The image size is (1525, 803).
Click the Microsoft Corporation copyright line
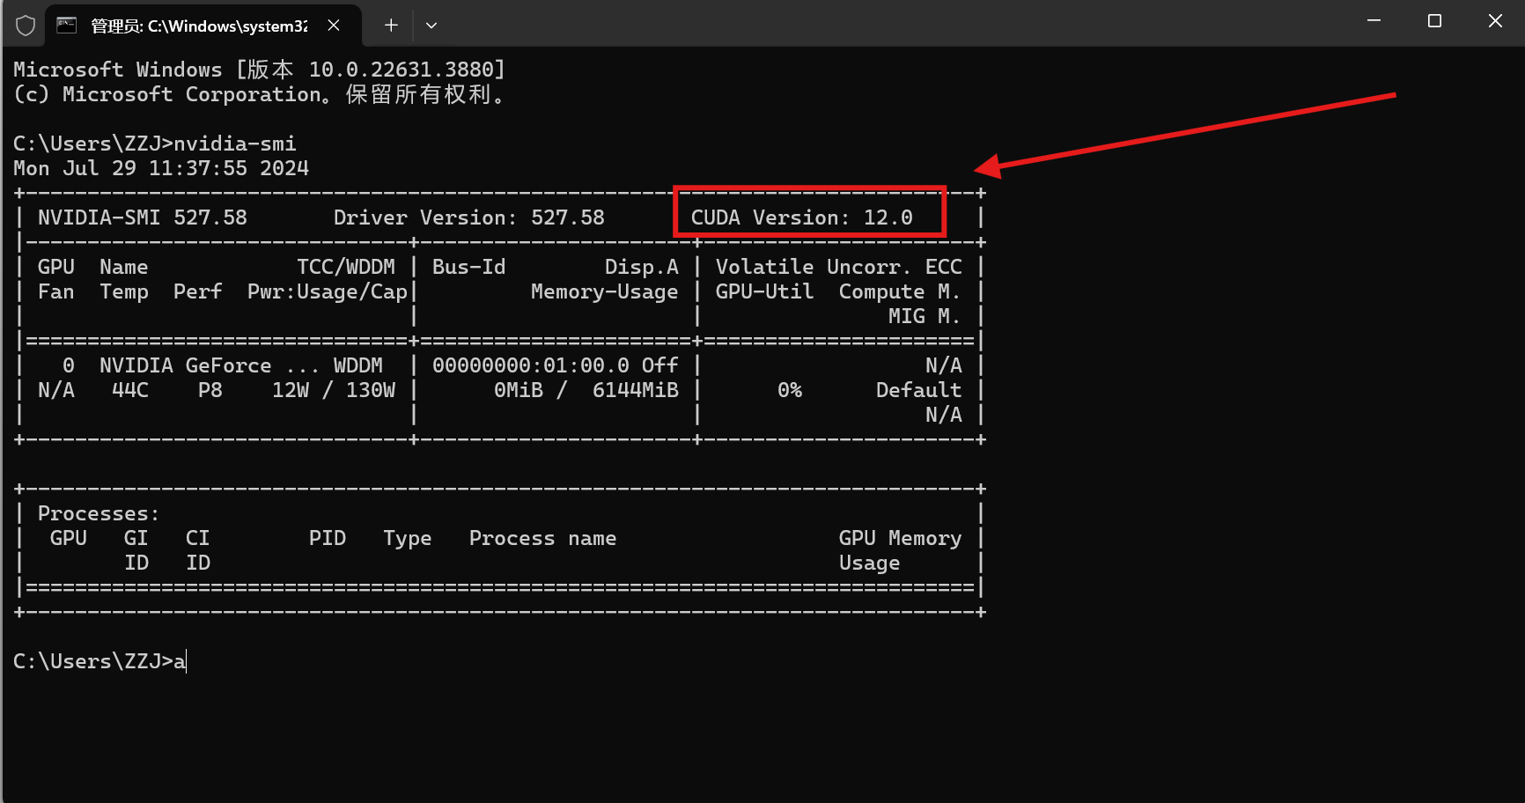click(260, 94)
